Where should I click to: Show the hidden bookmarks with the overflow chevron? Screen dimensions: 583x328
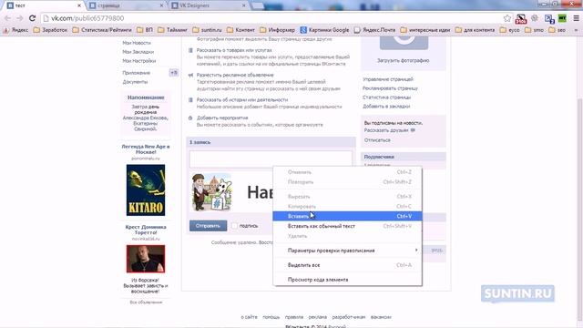[577, 30]
